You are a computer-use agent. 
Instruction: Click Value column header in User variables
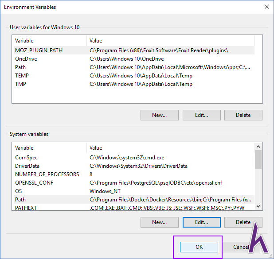coord(170,41)
